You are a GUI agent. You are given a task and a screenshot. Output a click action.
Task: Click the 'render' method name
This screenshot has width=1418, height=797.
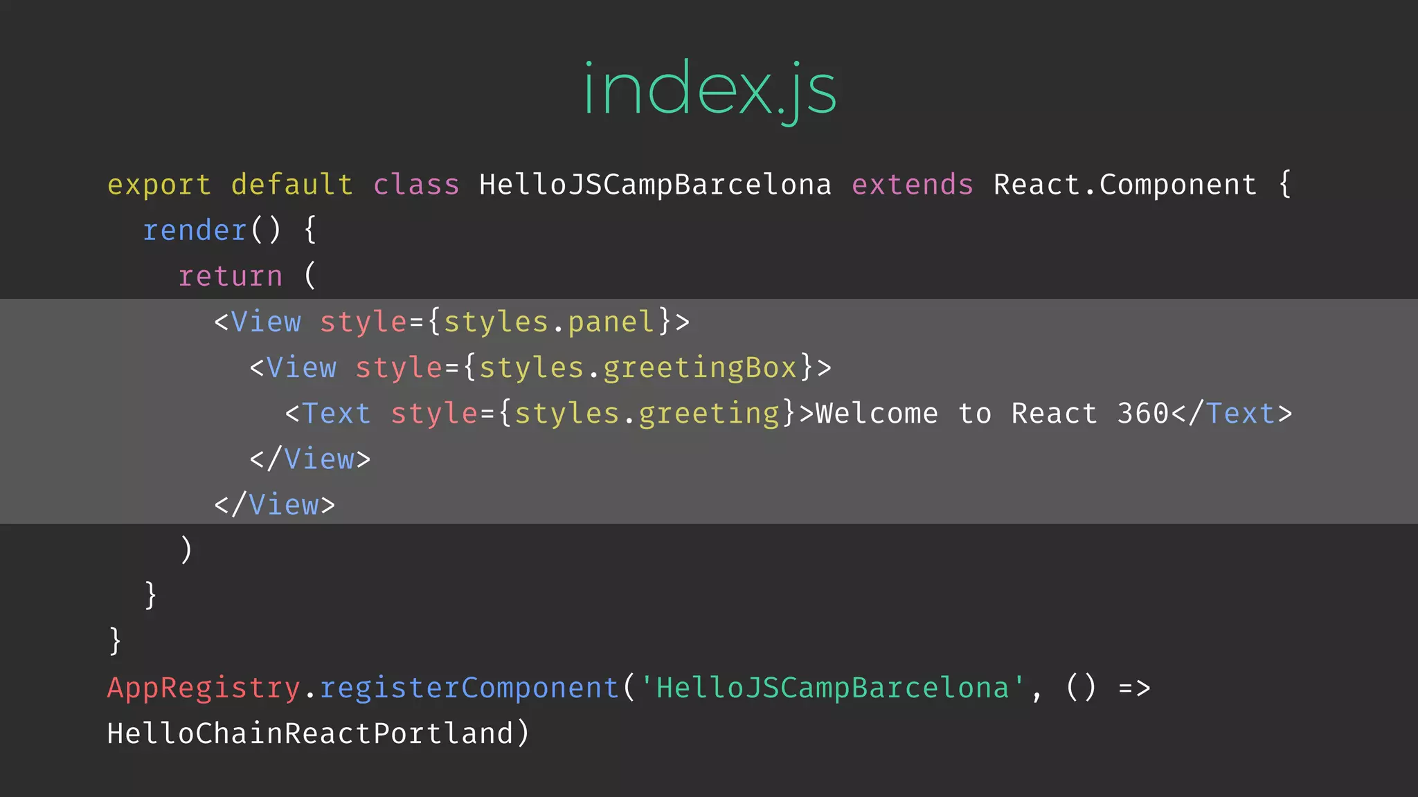click(x=195, y=230)
